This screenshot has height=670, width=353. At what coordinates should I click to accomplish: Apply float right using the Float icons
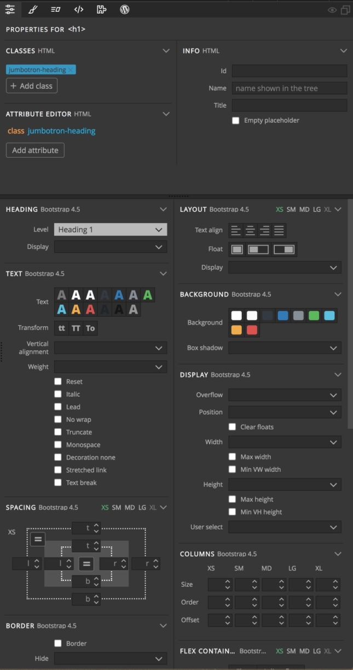tap(283, 249)
